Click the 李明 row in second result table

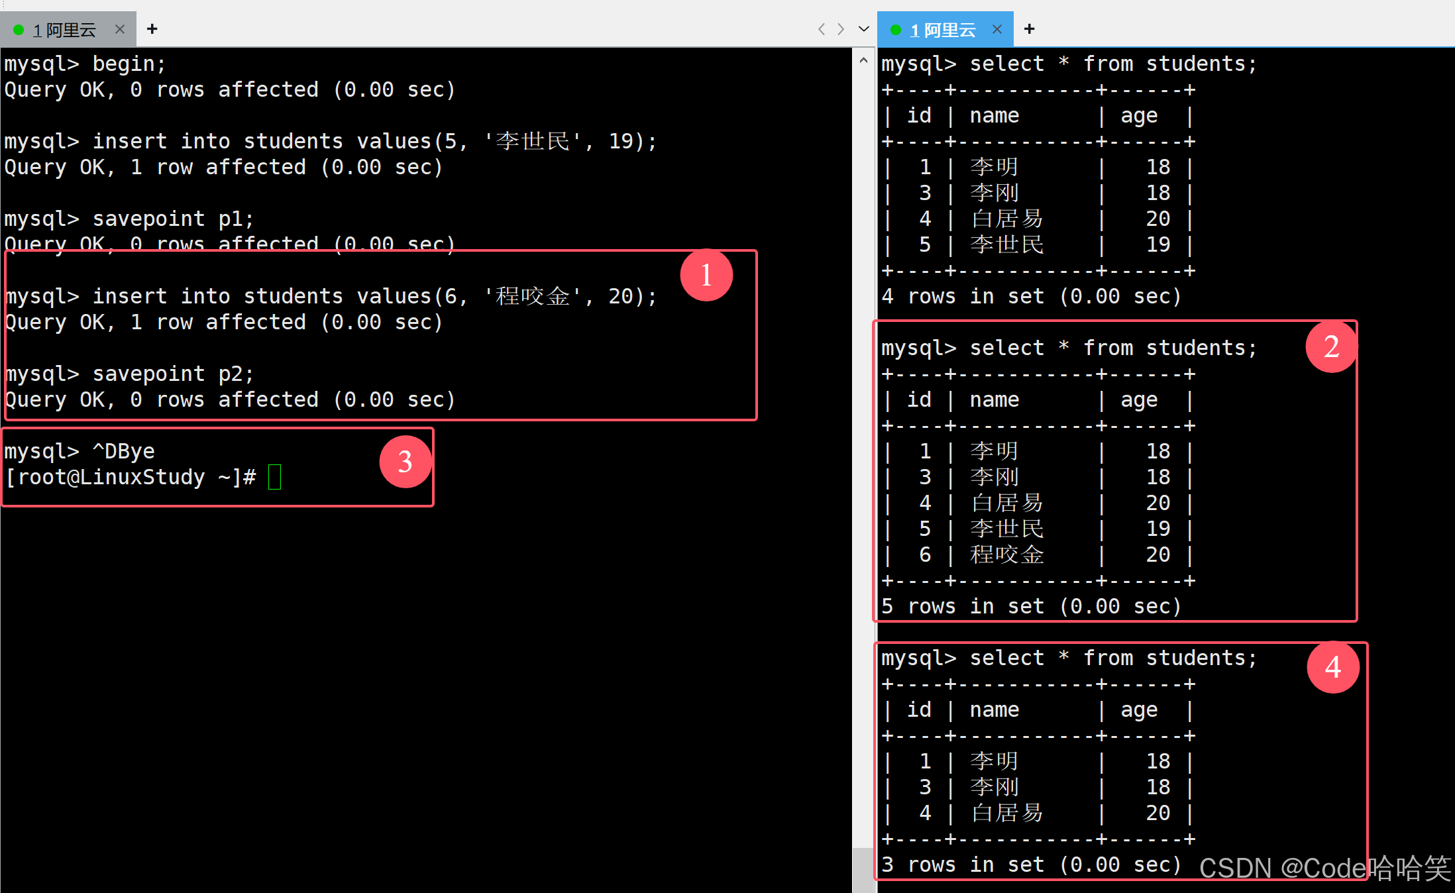(1038, 452)
